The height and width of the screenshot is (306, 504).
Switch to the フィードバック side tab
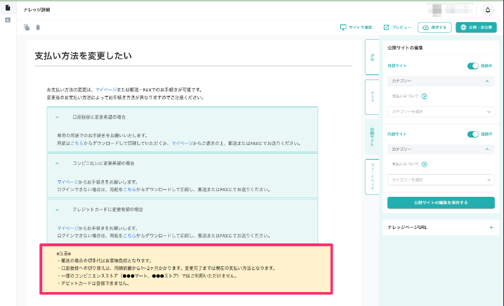[x=372, y=177]
